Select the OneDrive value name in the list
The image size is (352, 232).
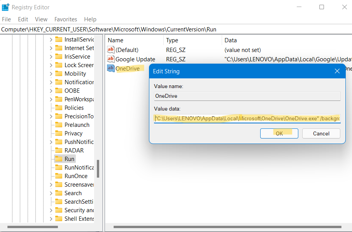(x=128, y=69)
